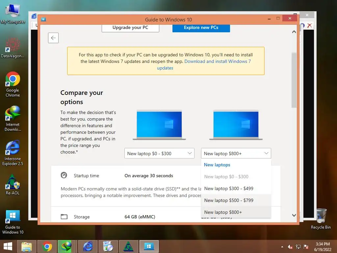Open Google Chrome desktop shortcut
Screen dimensions: 337x253
tap(13, 84)
